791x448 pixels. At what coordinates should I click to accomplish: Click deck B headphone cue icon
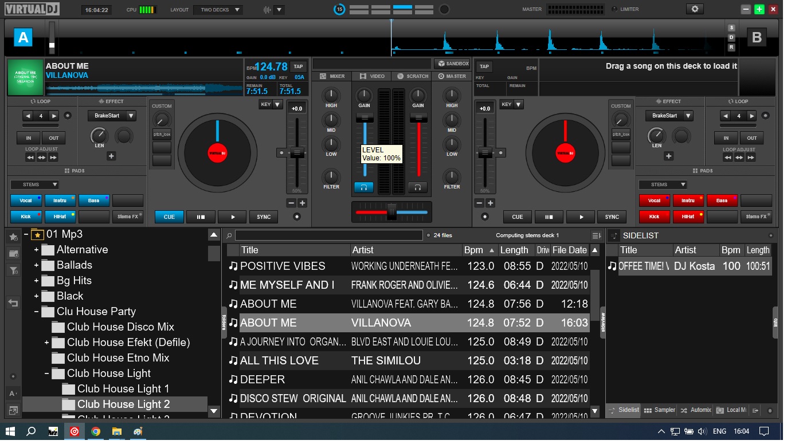tap(418, 187)
